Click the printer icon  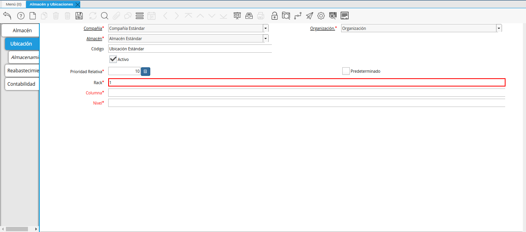click(260, 16)
